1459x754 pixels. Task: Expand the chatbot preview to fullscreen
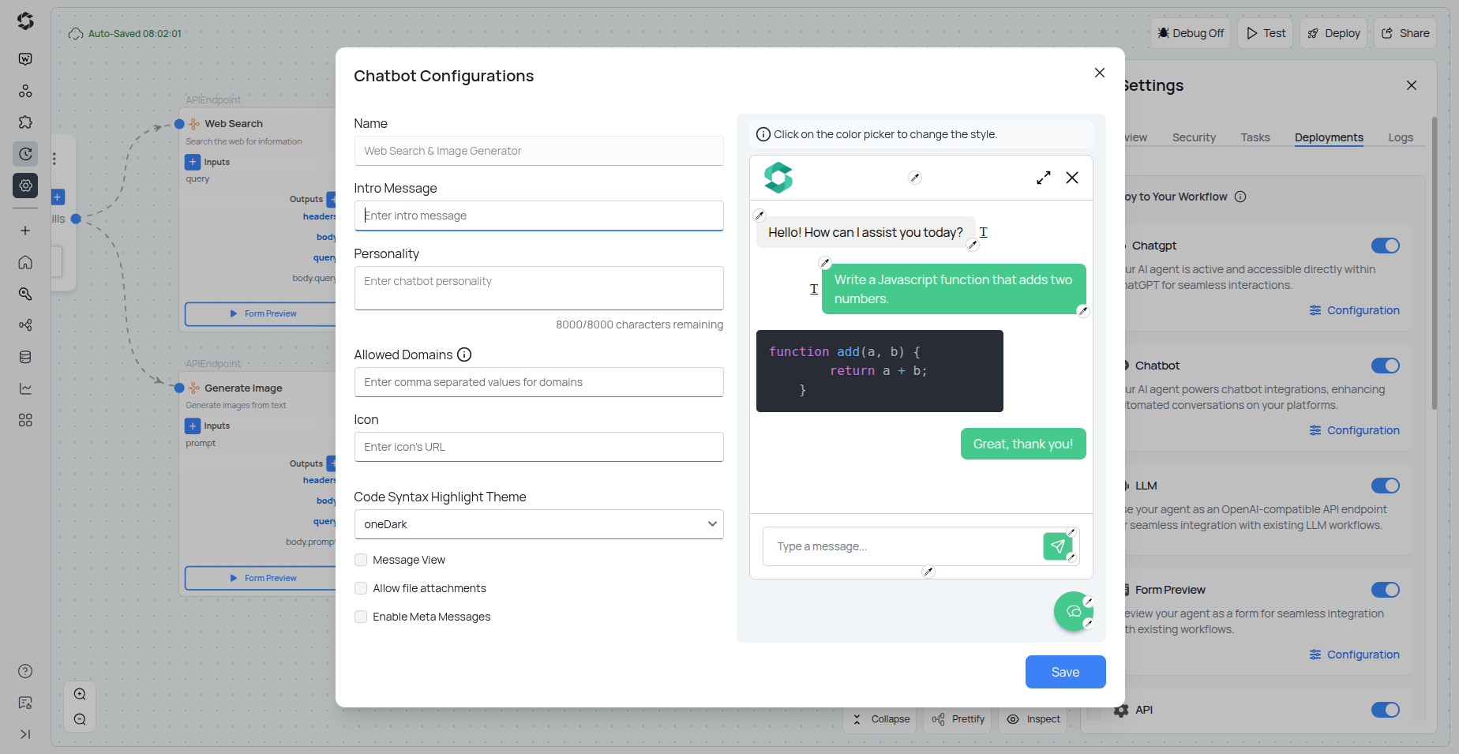click(1043, 178)
